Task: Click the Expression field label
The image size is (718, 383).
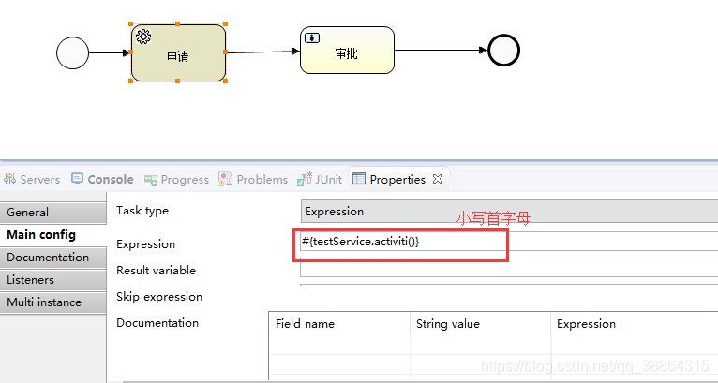Action: (145, 244)
